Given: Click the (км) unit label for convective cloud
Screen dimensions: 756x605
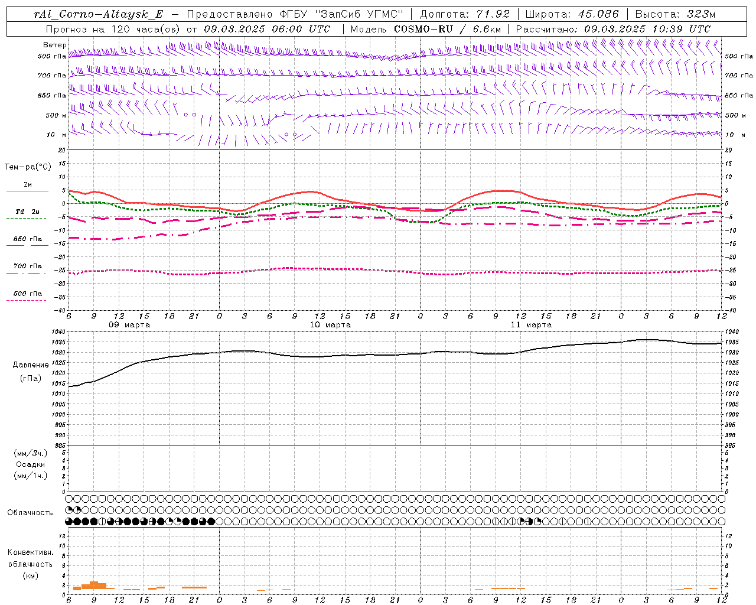Looking at the screenshot, I should (30, 575).
